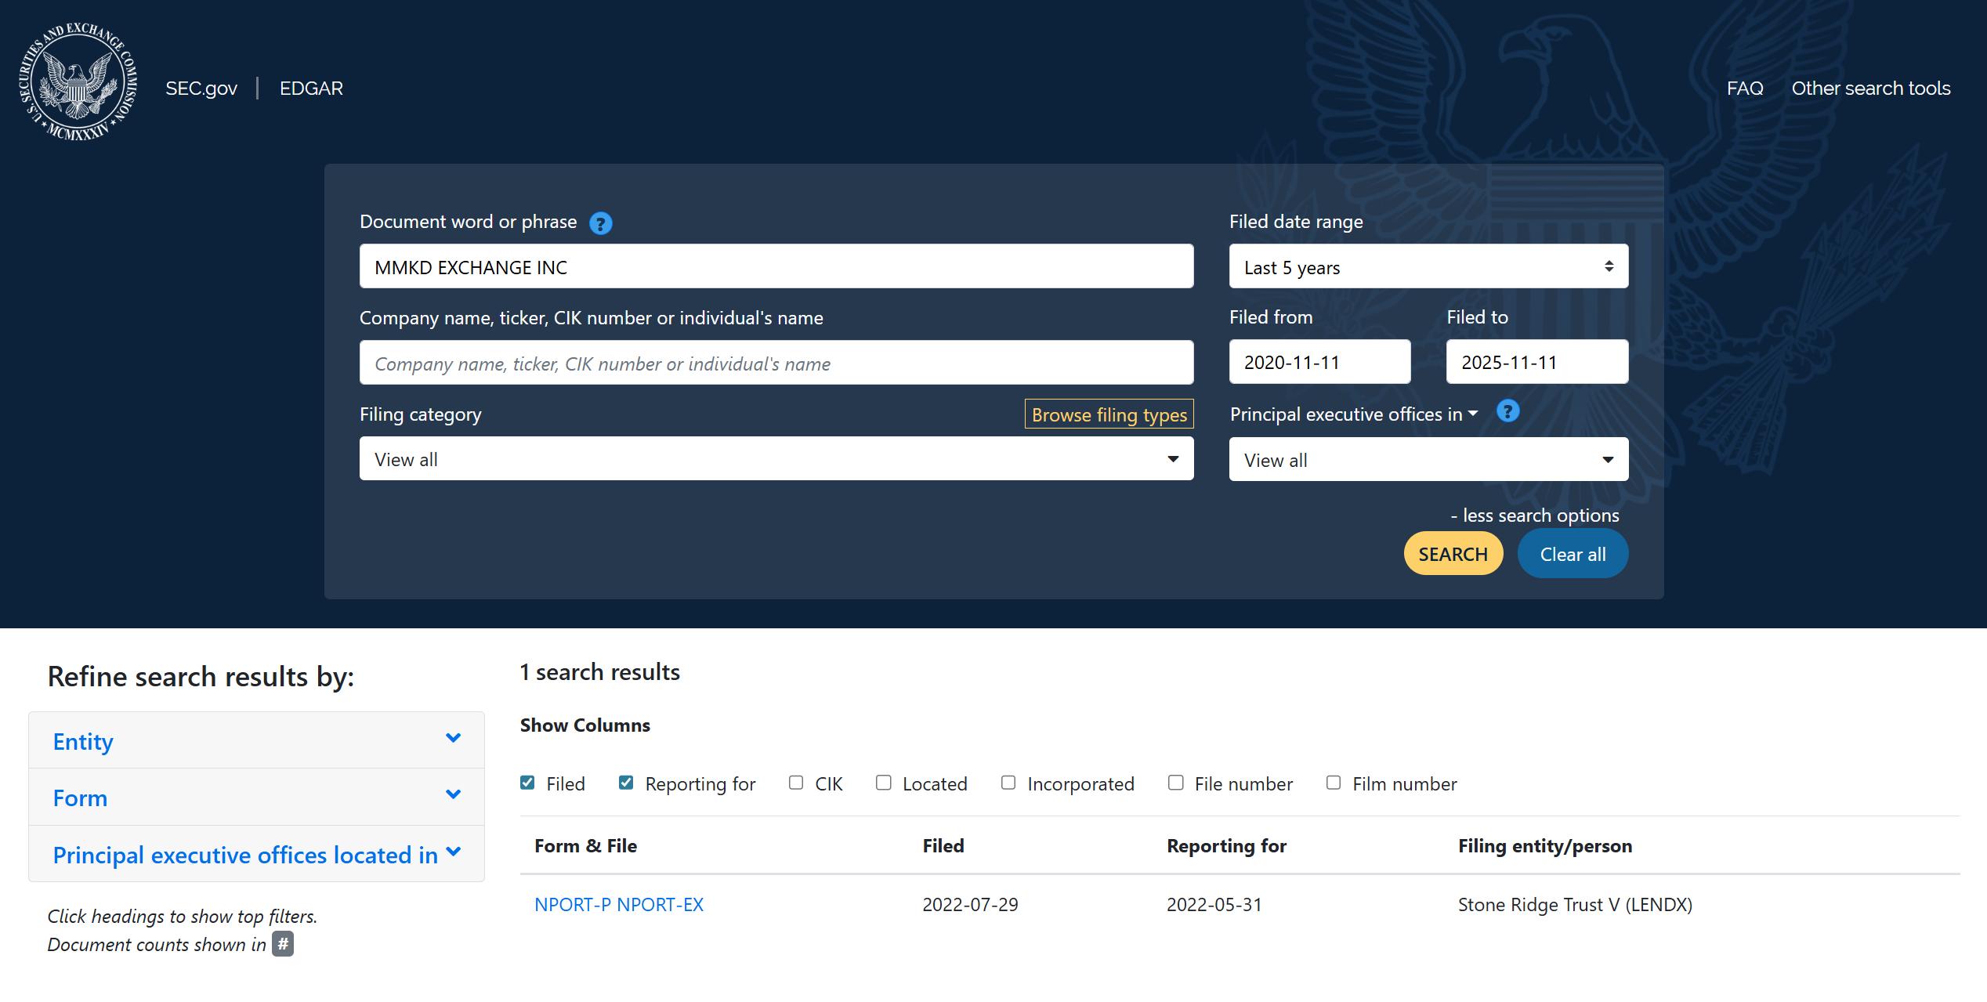Click the hash document count badge
This screenshot has height=1002, width=1987.
click(283, 943)
